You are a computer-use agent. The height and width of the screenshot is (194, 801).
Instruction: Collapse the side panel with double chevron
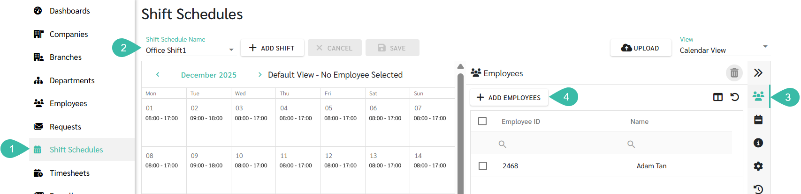click(758, 73)
